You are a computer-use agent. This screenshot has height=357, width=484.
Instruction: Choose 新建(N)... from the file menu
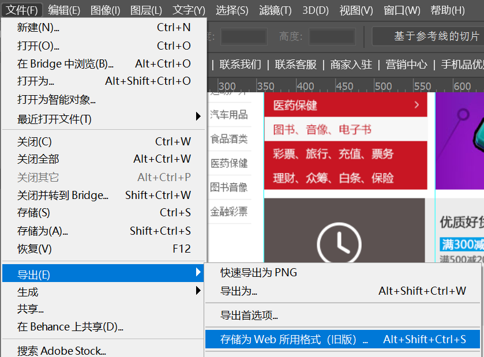[104, 28]
